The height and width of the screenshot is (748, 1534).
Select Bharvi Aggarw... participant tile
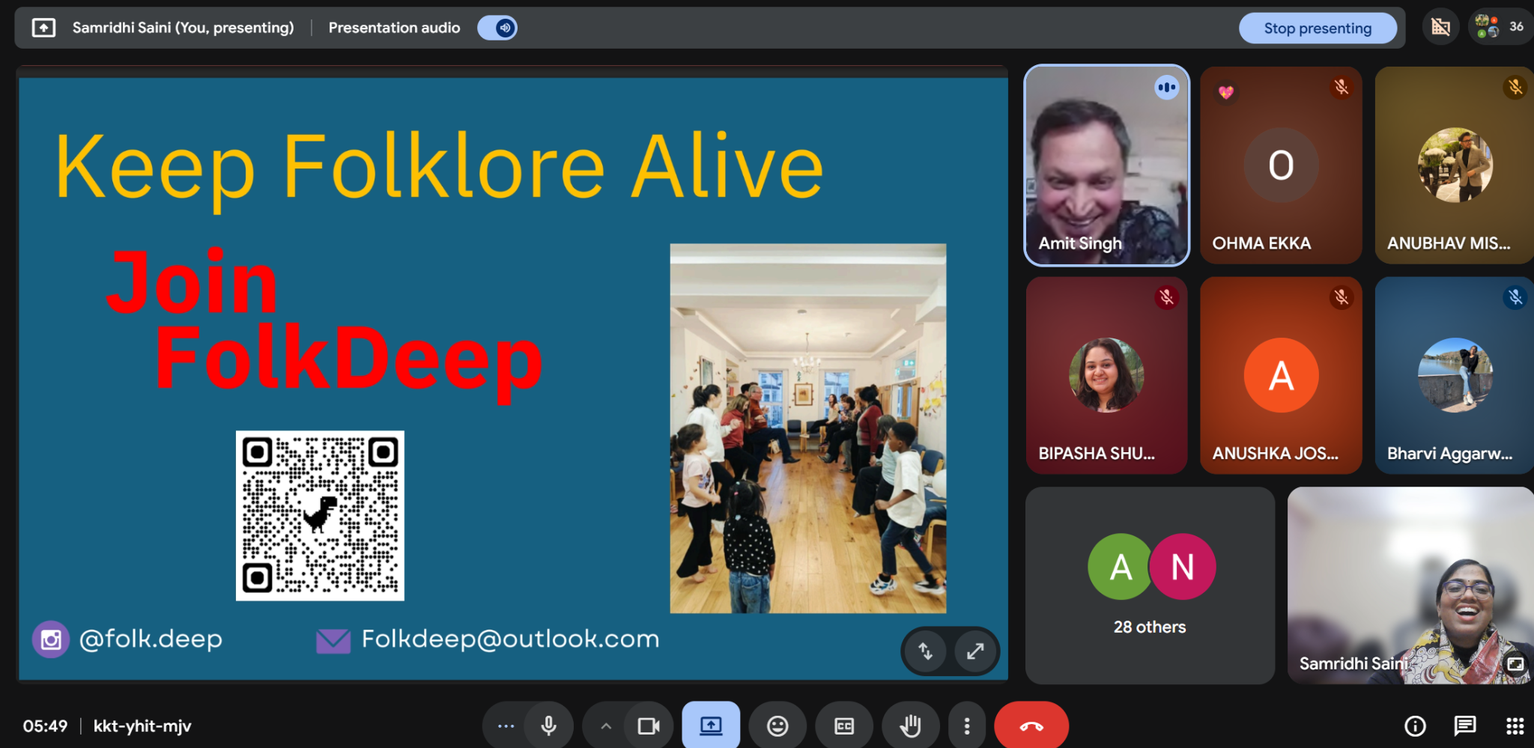click(x=1455, y=375)
